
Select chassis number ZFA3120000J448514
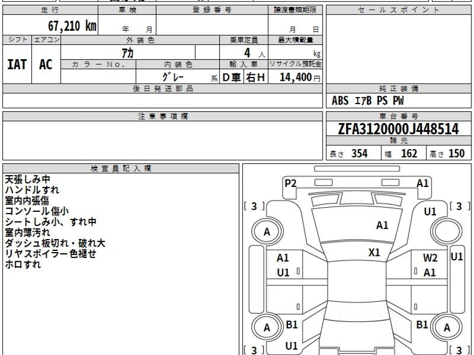[399, 129]
